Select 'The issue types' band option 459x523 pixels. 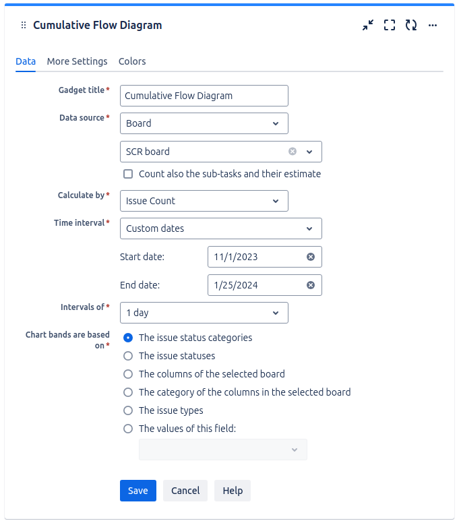[128, 410]
